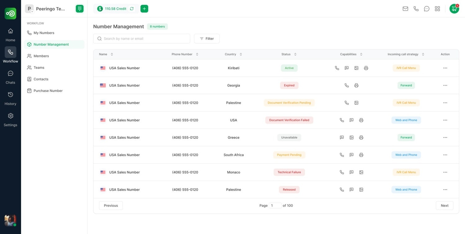
Task: Click the 8 numbers count badge
Action: [157, 27]
